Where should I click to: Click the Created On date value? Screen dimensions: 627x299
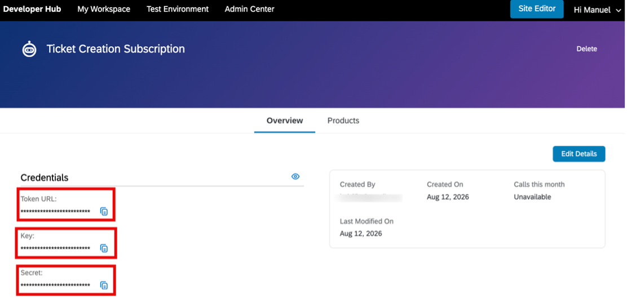448,197
